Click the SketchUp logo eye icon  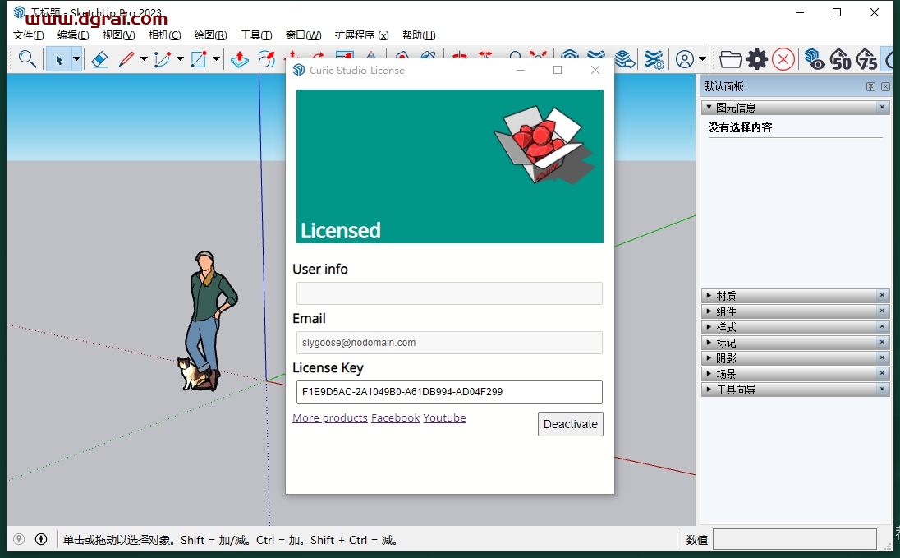tap(814, 59)
